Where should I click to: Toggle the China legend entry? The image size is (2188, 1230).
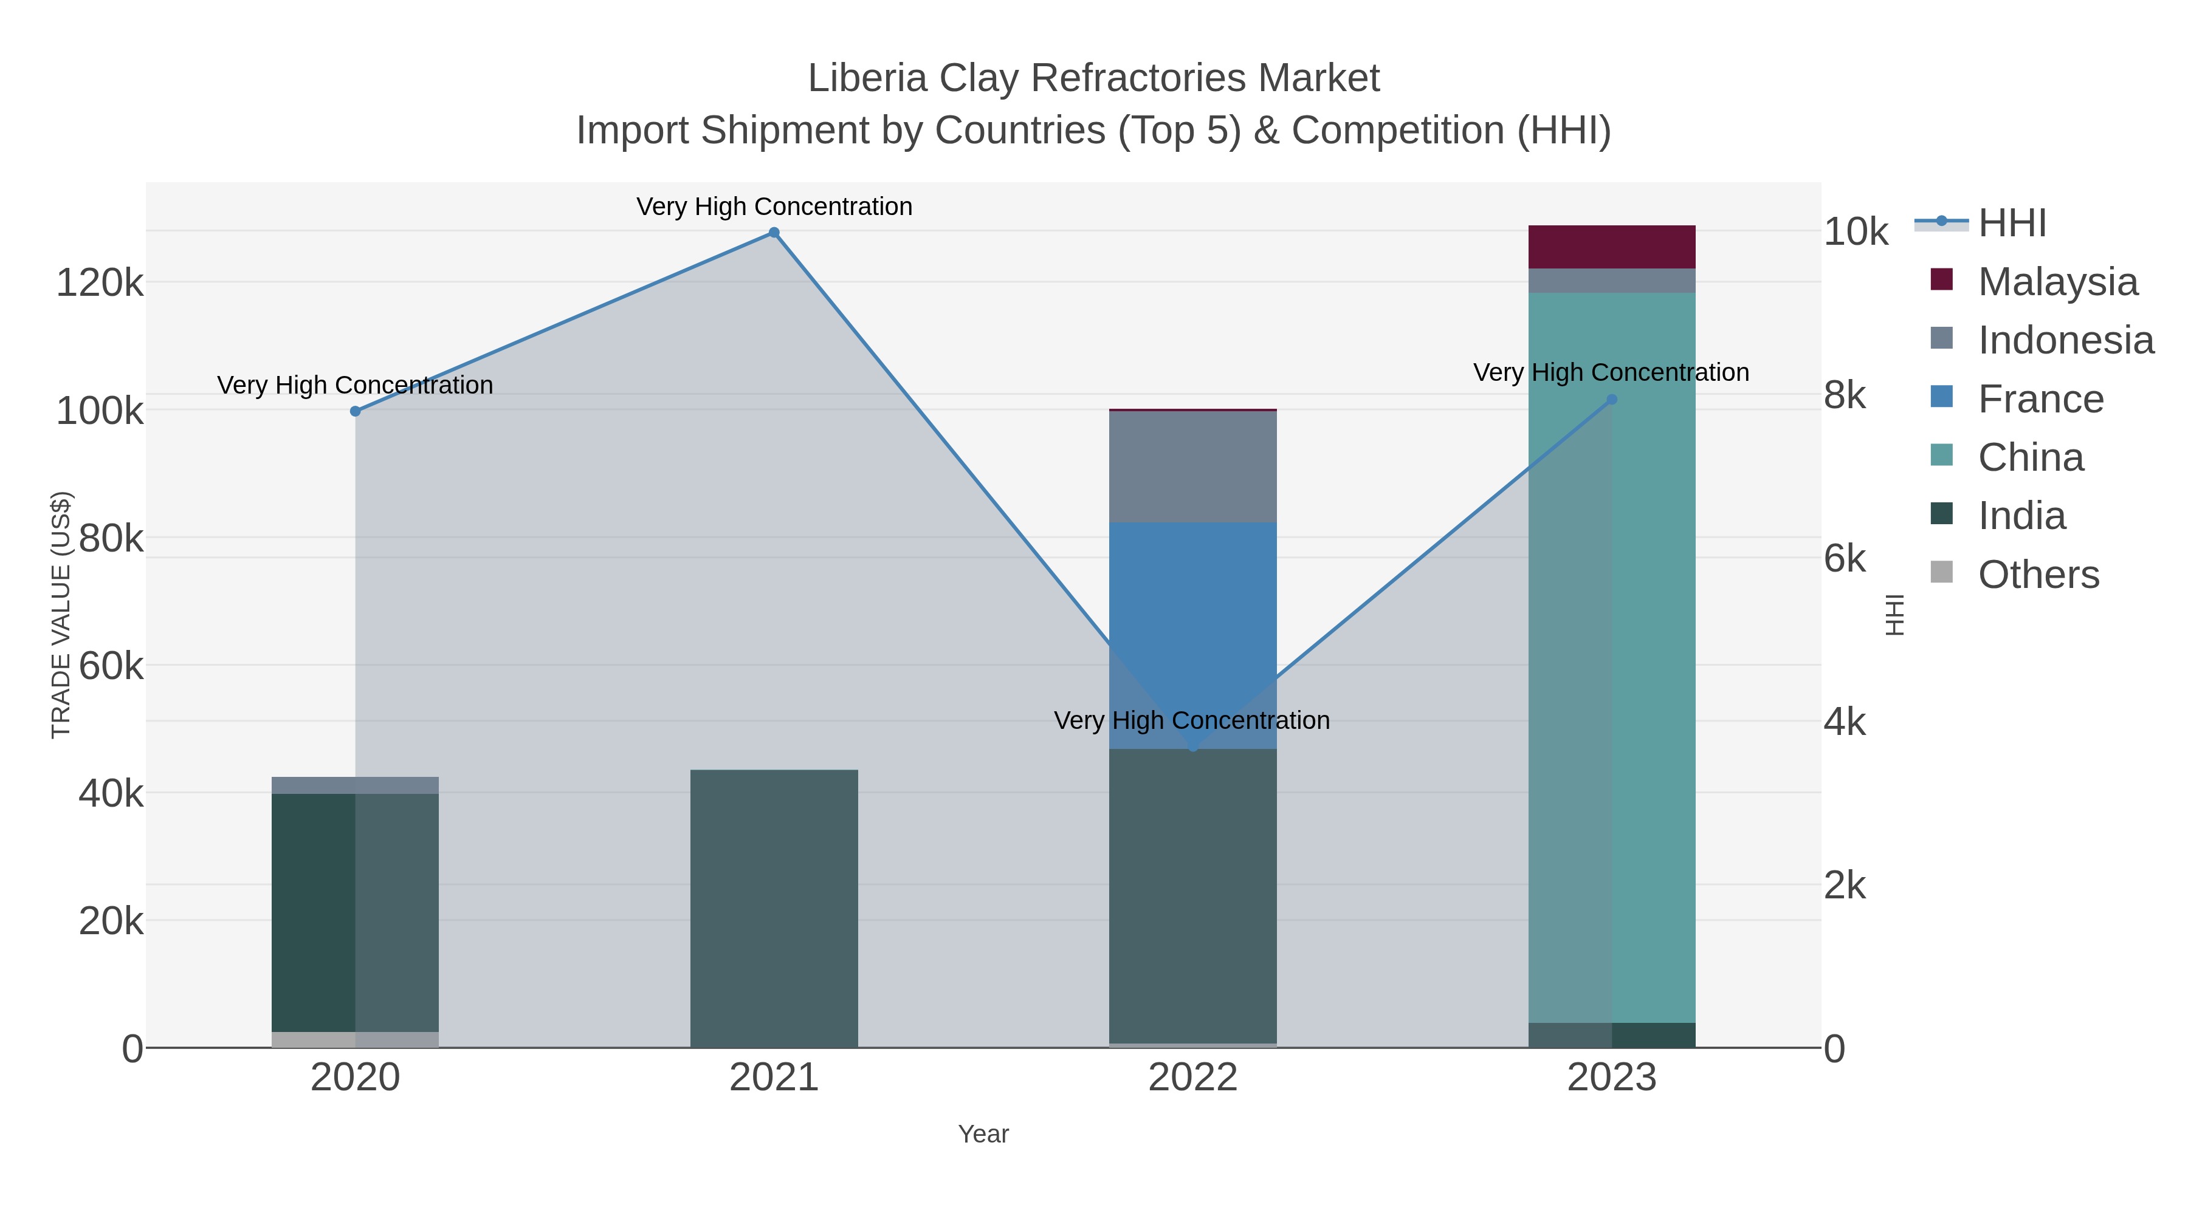tap(2007, 457)
